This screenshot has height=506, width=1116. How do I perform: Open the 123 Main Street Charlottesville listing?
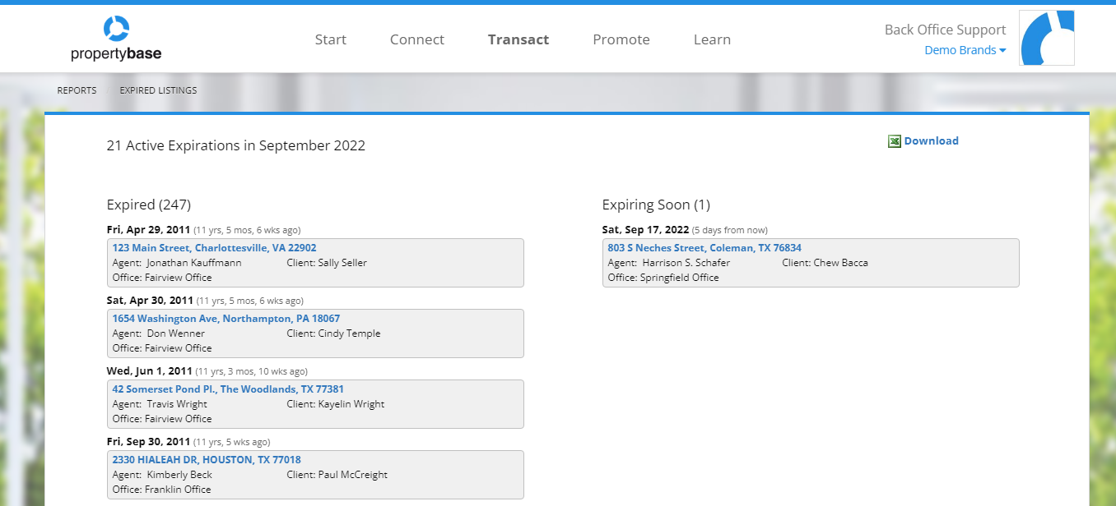point(215,247)
